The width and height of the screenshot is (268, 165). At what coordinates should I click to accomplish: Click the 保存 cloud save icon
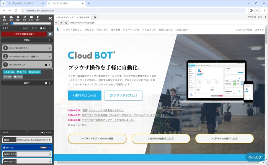point(11,18)
